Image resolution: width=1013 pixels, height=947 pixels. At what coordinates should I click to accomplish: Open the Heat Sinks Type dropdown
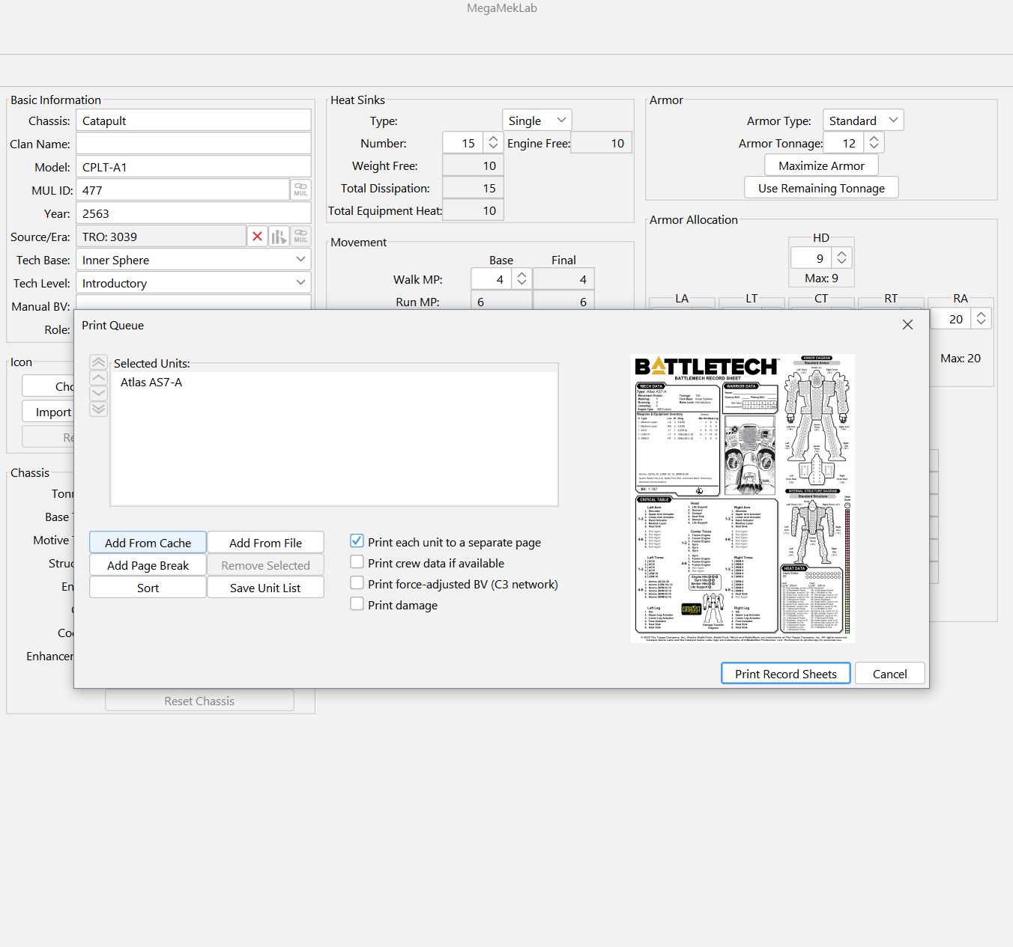[x=537, y=121]
